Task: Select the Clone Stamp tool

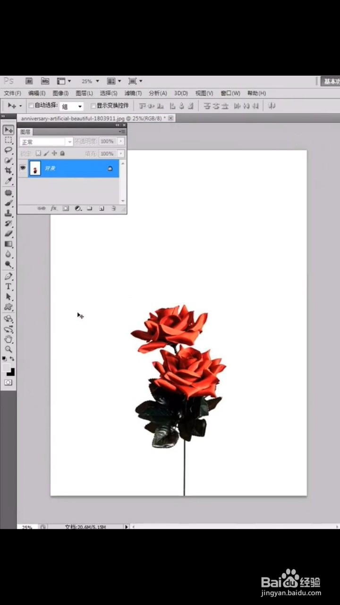Action: [8, 213]
